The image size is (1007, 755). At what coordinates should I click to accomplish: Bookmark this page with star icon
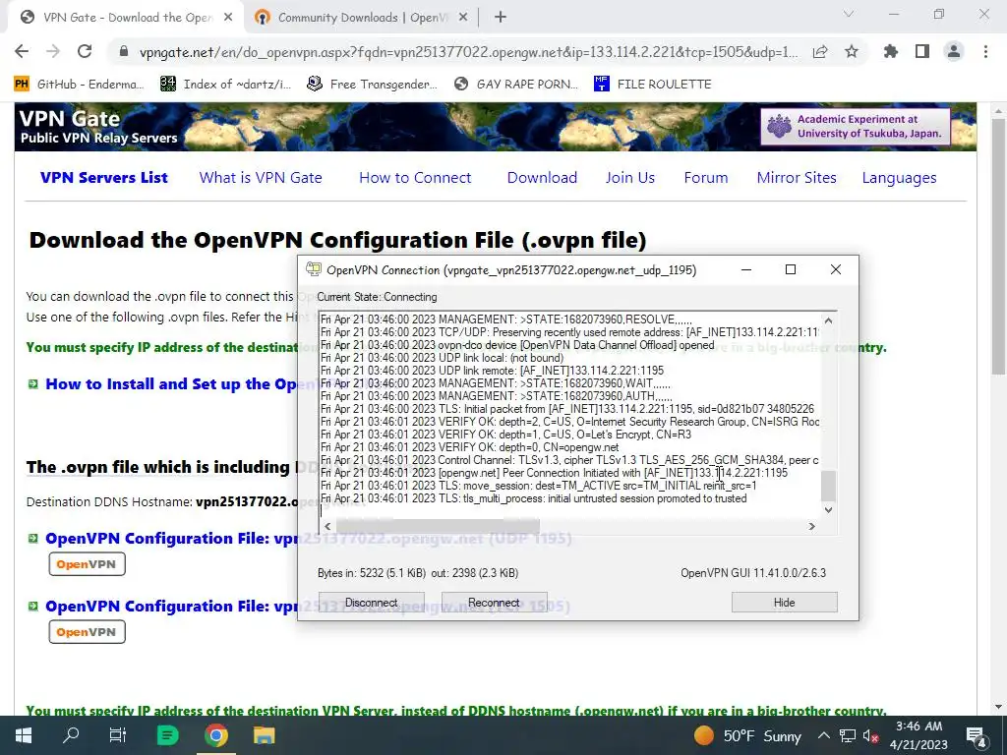(852, 51)
